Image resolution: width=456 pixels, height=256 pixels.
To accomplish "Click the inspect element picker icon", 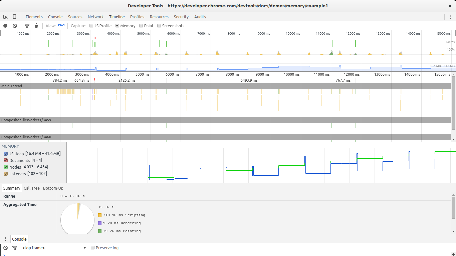I will (x=5, y=17).
